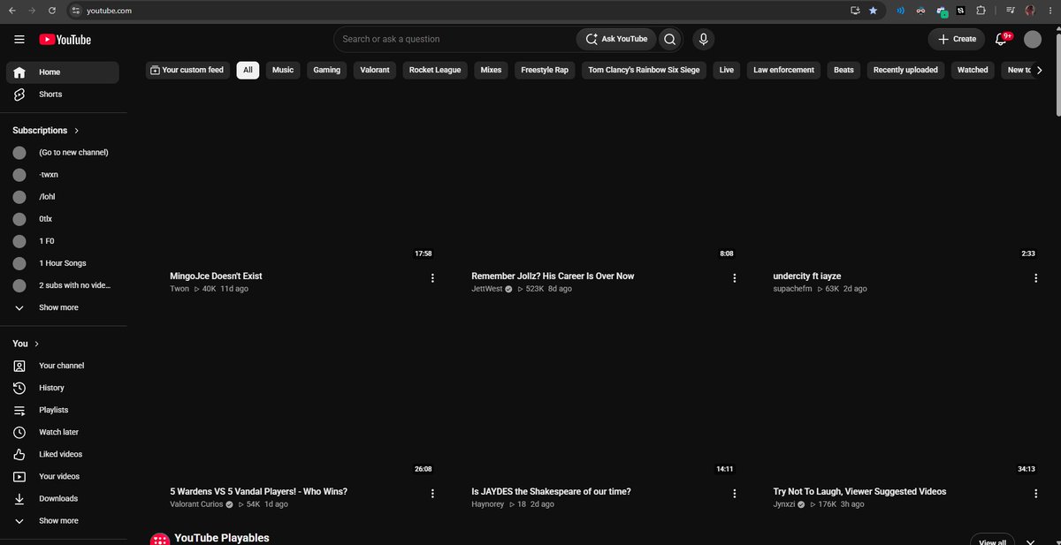Bookmark this page with star icon

(874, 11)
